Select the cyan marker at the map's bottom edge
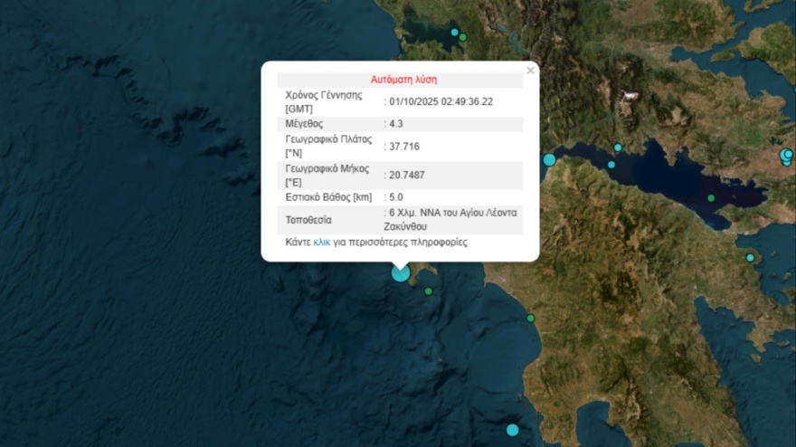The image size is (796, 447). tap(513, 430)
